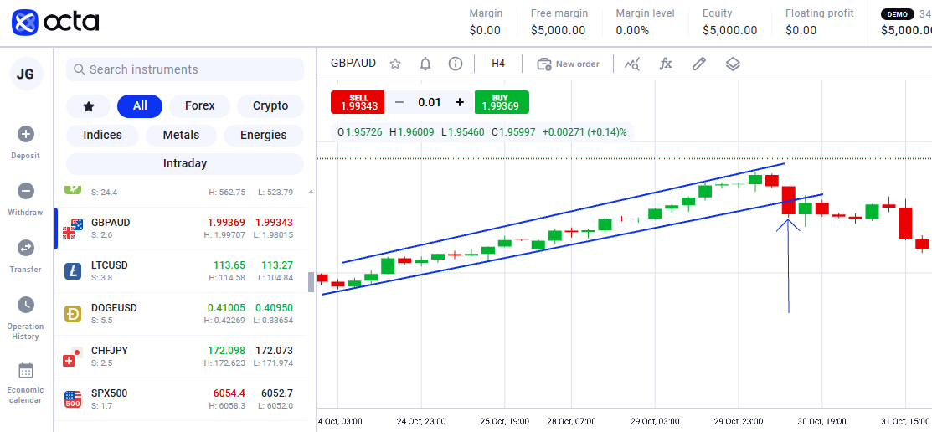The height and width of the screenshot is (432, 932).
Task: Open the Economic calendar
Action: coord(26,383)
